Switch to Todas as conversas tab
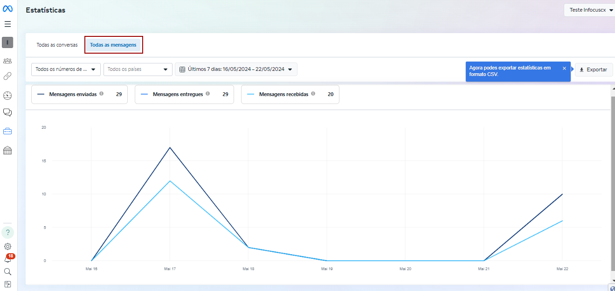 point(57,45)
